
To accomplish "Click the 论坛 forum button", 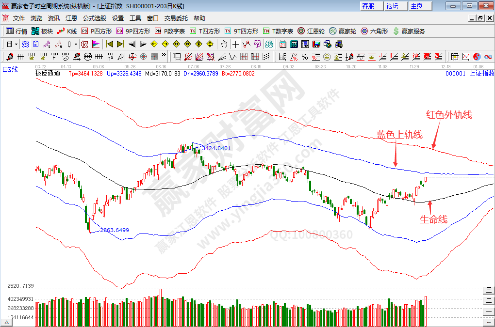I will click(x=392, y=6).
